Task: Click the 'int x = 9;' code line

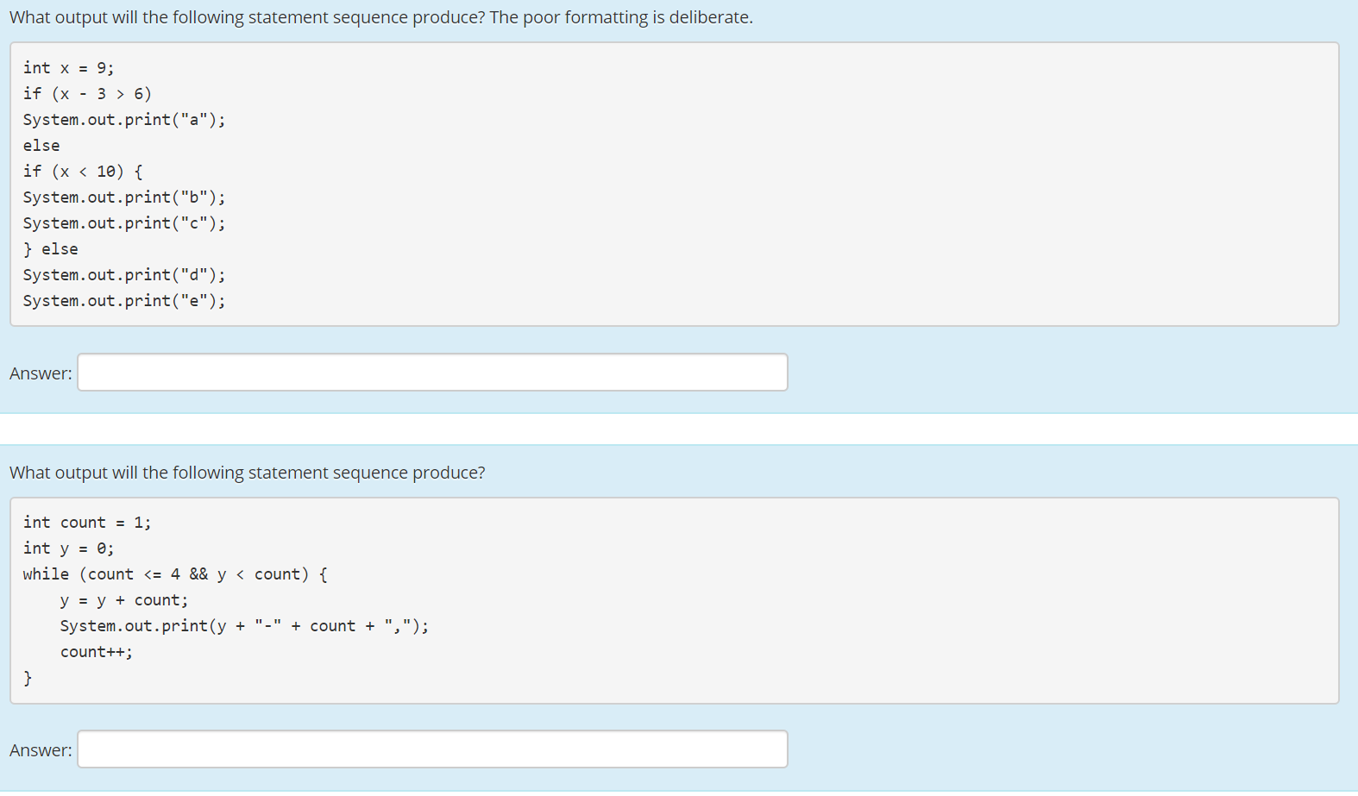Action: (68, 68)
